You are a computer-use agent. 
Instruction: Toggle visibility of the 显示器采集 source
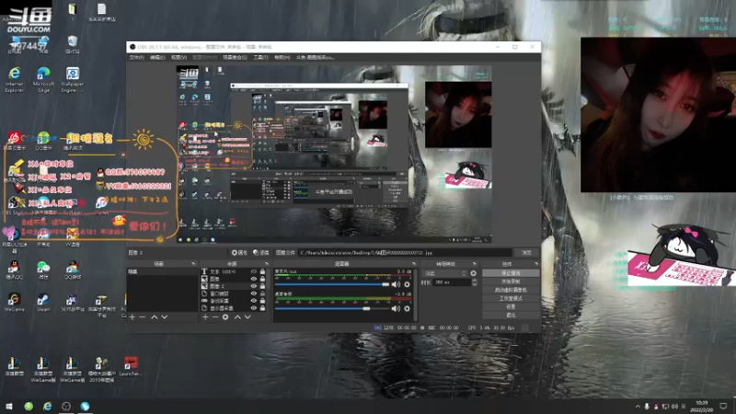point(254,308)
